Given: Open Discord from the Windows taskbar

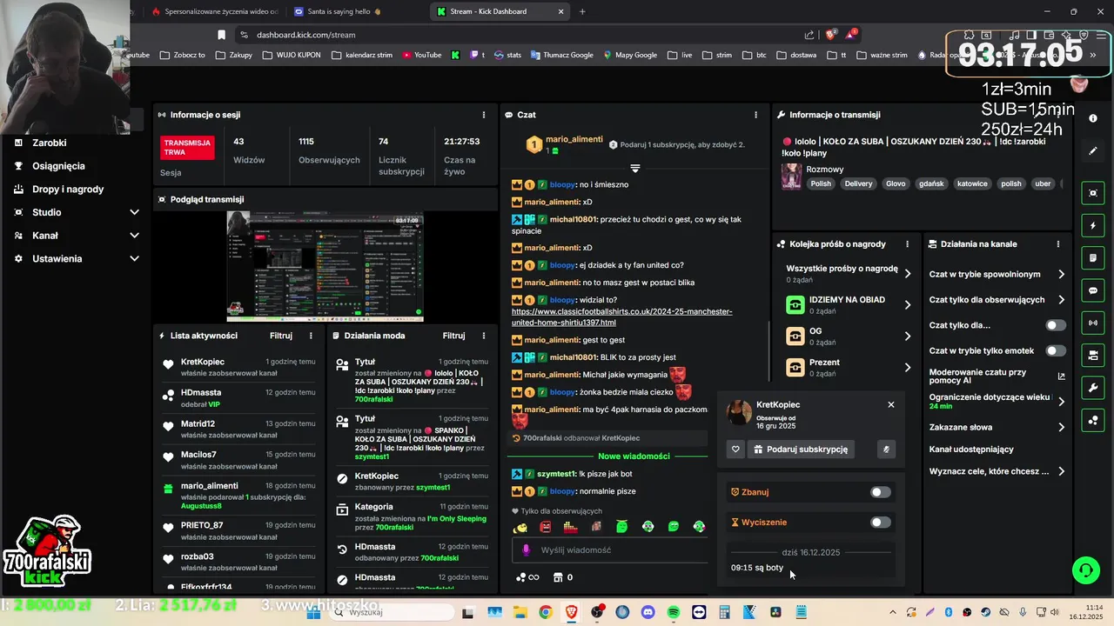Looking at the screenshot, I should 648,612.
